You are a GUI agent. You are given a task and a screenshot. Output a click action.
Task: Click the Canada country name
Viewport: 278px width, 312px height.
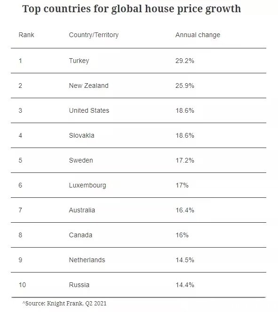pos(80,235)
